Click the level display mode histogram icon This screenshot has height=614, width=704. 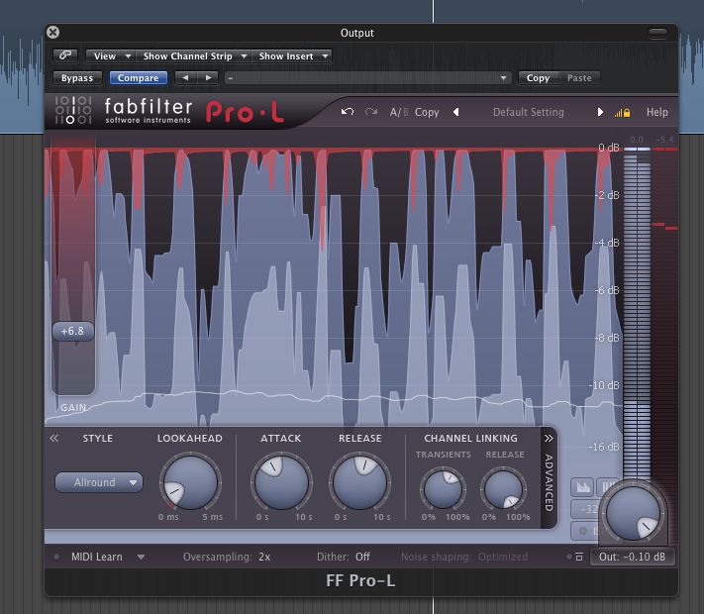(583, 487)
